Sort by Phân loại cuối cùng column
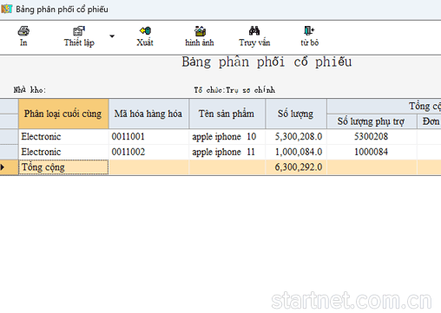Screen dimensions: 441x313 [x=63, y=114]
